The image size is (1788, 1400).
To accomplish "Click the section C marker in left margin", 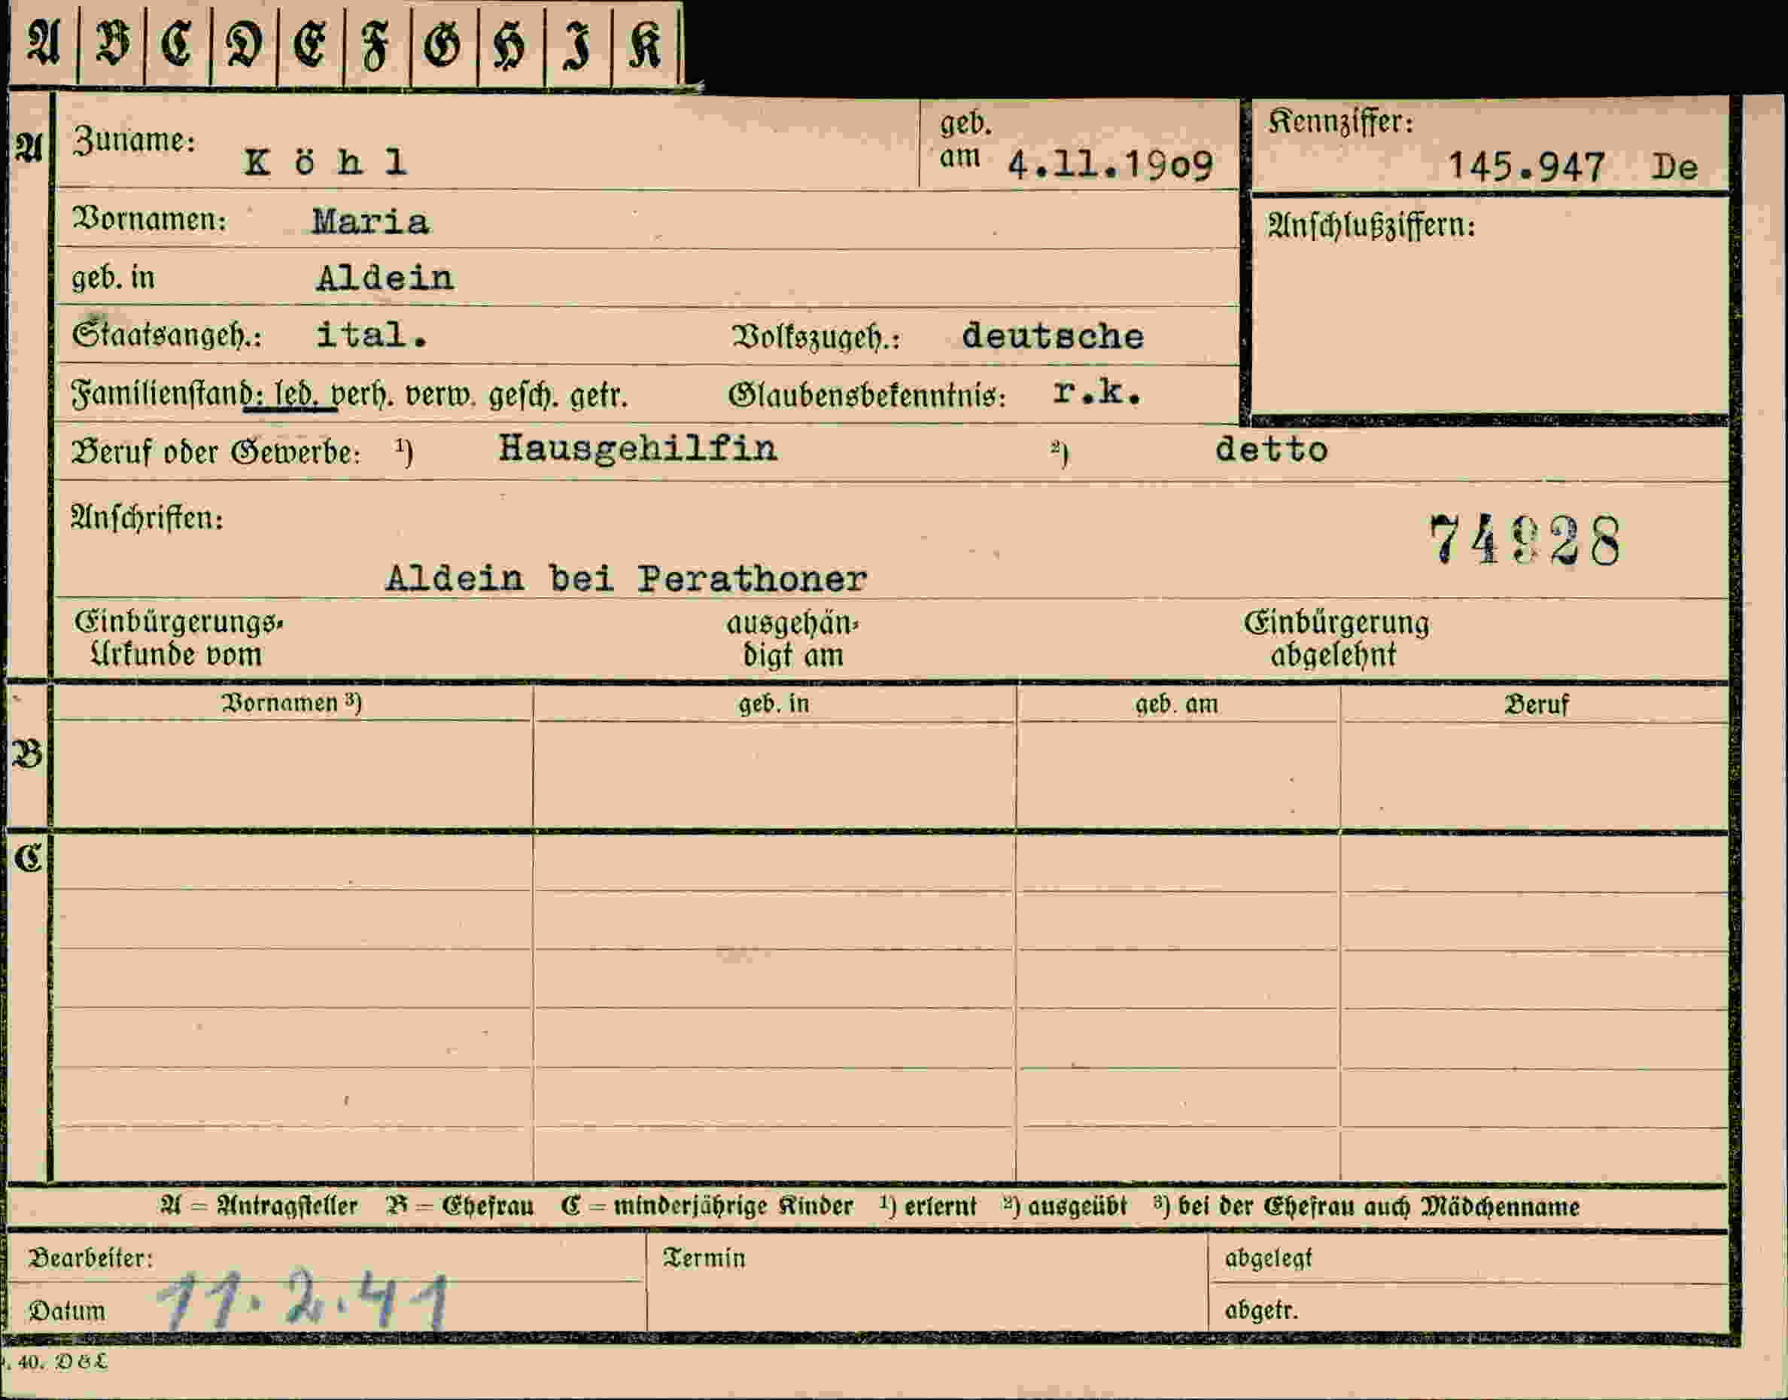I will point(28,859).
